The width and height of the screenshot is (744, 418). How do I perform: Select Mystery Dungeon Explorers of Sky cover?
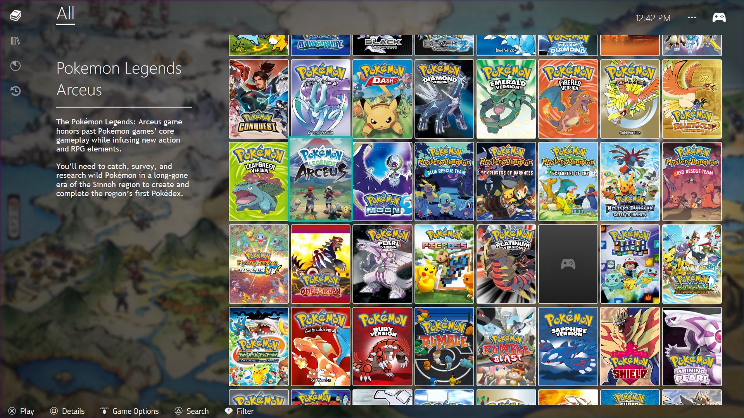pos(568,181)
